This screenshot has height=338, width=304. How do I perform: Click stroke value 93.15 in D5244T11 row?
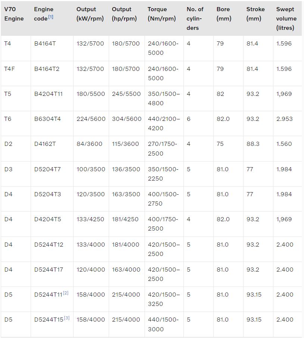pos(254,295)
